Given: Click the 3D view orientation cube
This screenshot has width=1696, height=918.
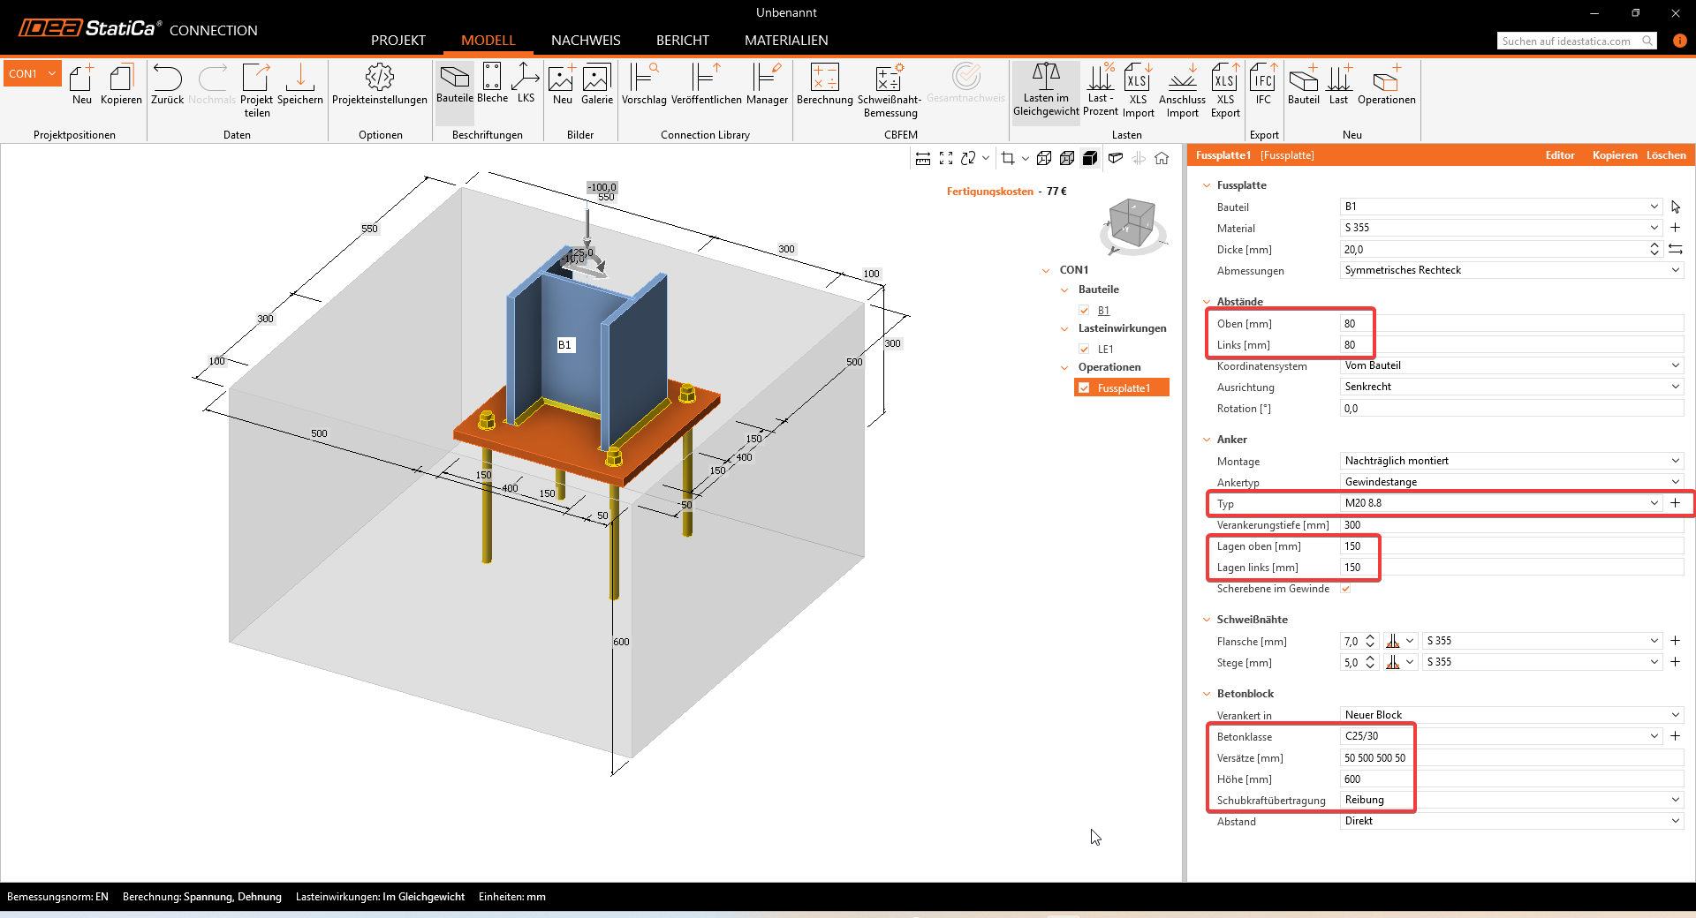Looking at the screenshot, I should 1132,222.
